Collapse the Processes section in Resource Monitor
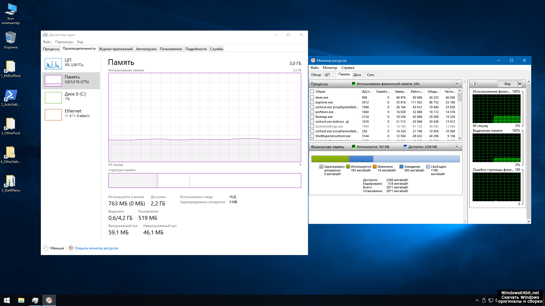The image size is (545, 306). point(456,84)
